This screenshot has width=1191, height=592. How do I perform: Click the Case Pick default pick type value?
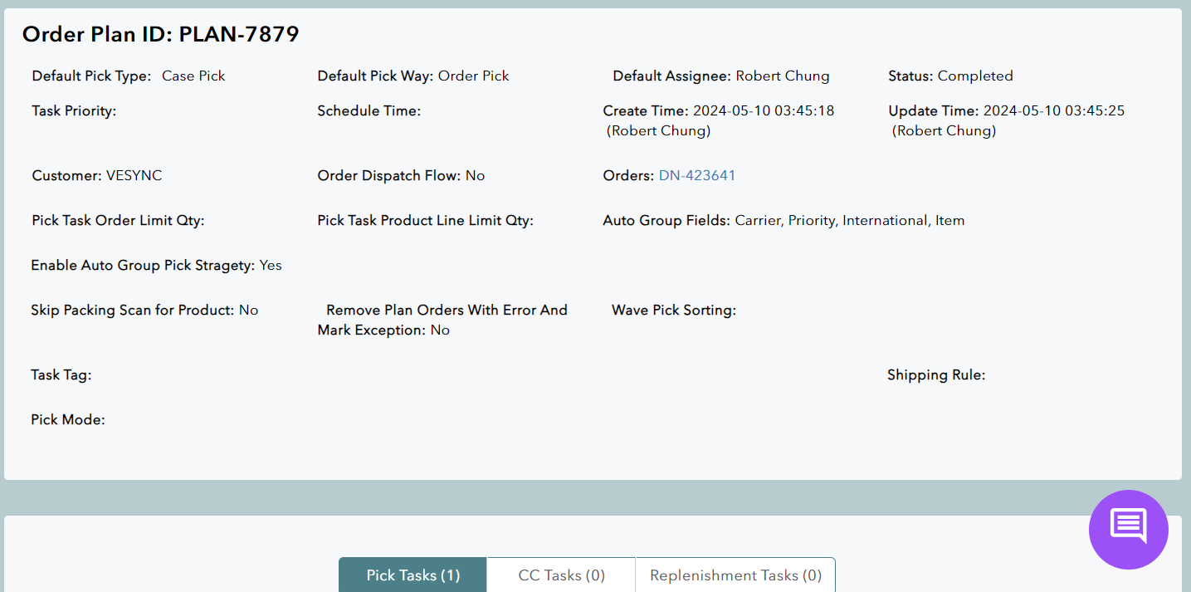[193, 76]
